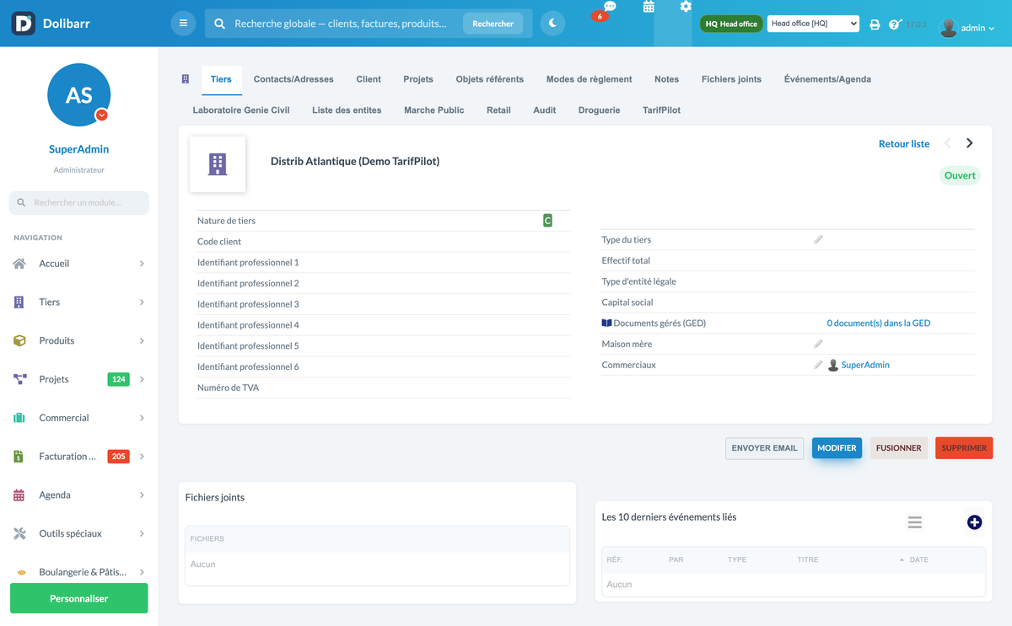The width and height of the screenshot is (1012, 626).
Task: Open the Modes de règlement tab
Action: (589, 79)
